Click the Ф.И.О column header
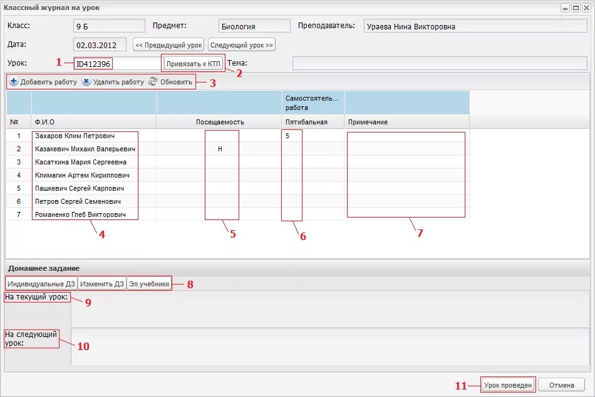Screen dimensions: 595x397 point(94,122)
